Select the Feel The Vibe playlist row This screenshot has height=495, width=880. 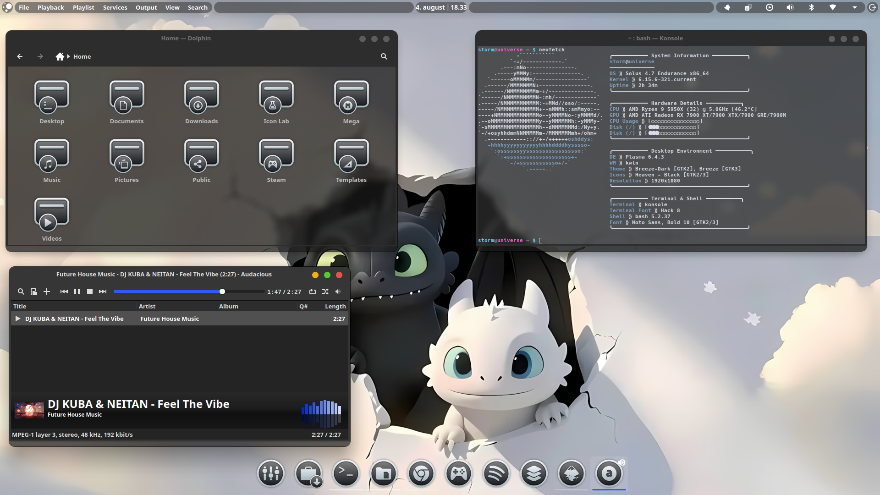tap(180, 319)
